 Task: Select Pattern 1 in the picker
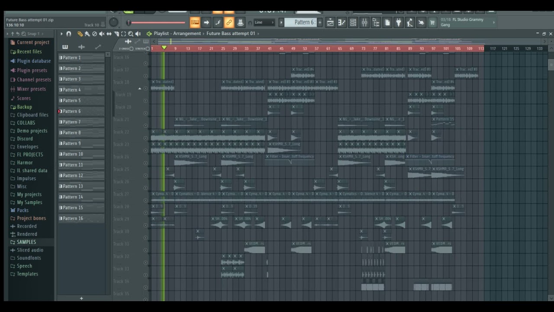click(81, 58)
